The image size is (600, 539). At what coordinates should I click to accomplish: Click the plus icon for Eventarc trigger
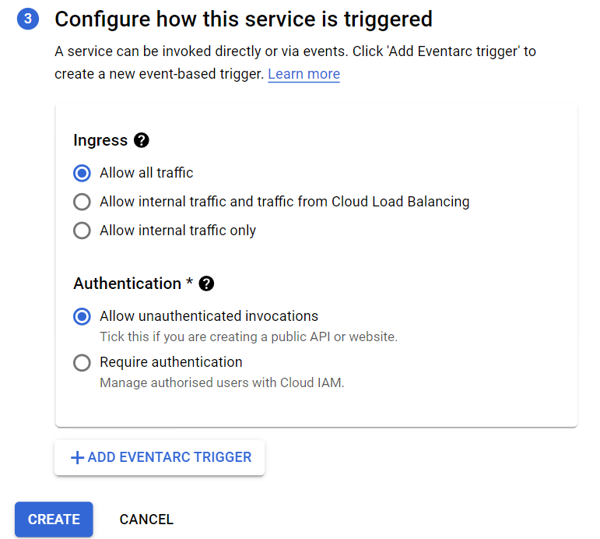point(77,458)
